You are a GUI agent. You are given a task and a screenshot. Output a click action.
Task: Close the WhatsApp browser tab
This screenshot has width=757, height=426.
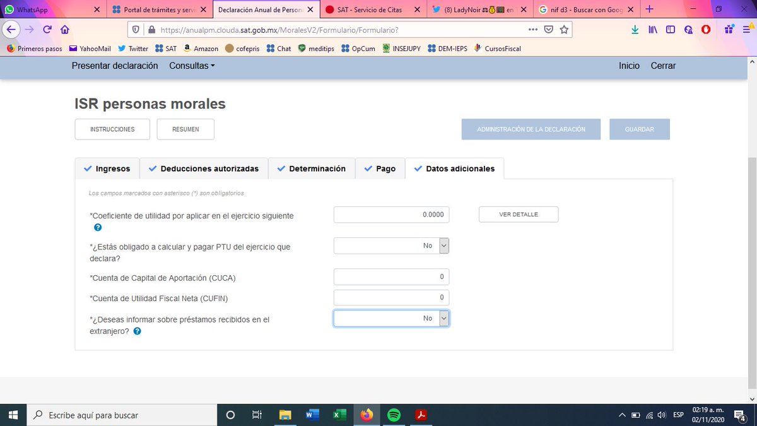[97, 9]
